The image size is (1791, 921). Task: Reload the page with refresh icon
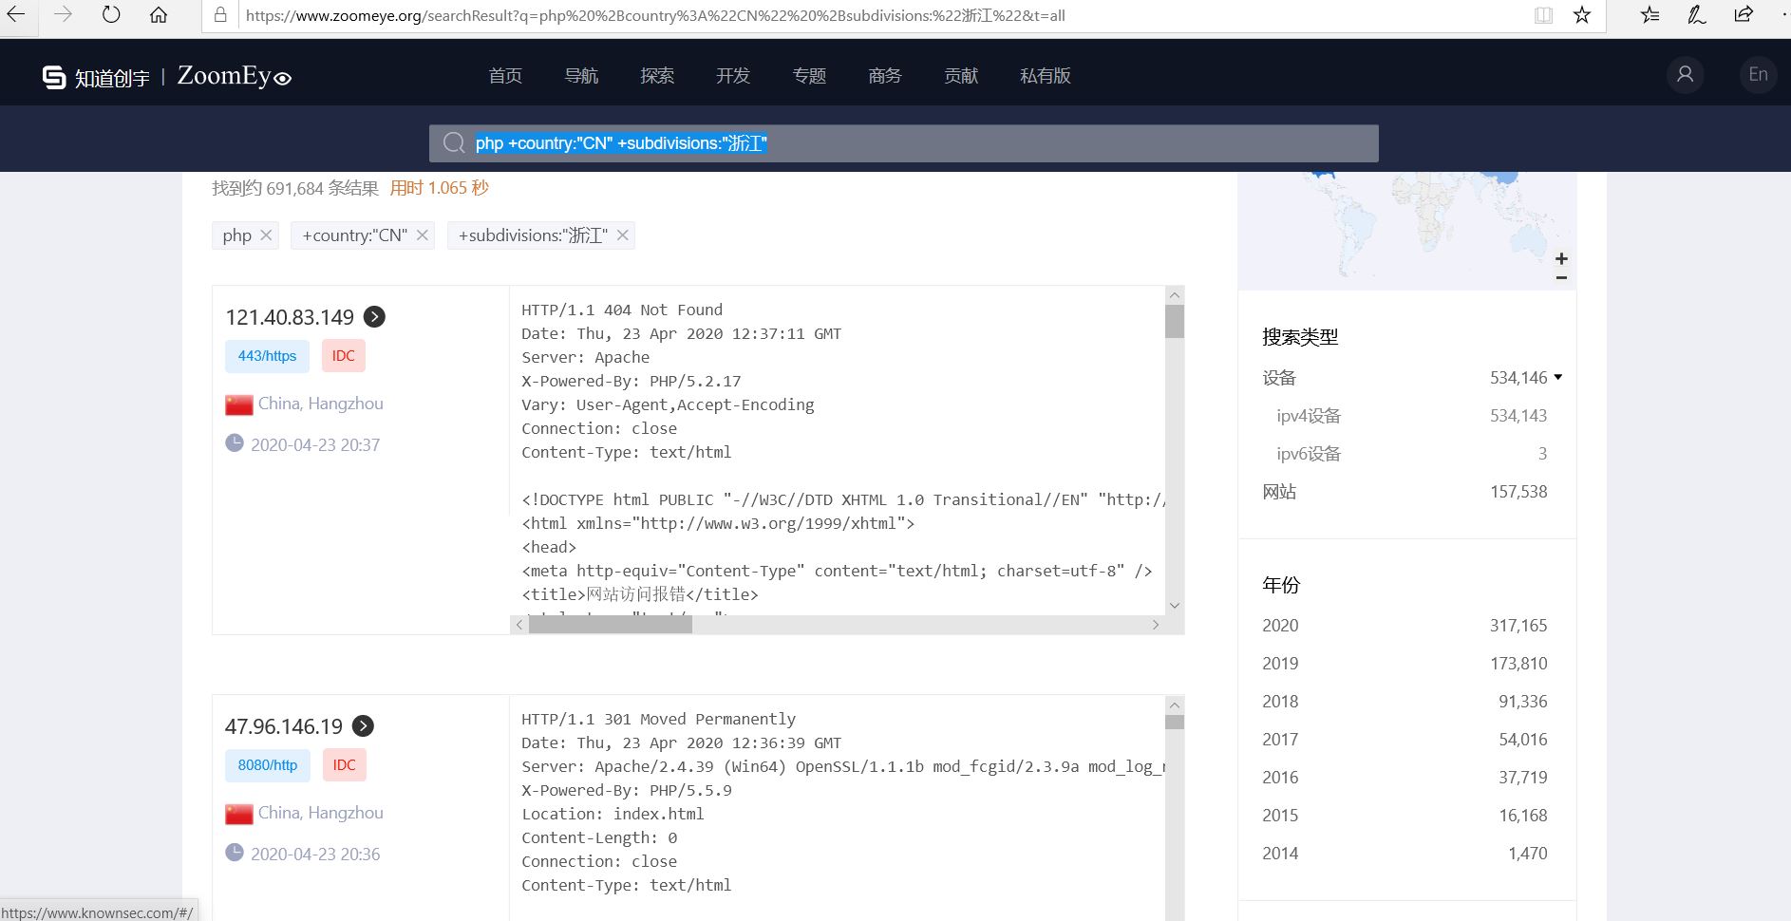[111, 14]
